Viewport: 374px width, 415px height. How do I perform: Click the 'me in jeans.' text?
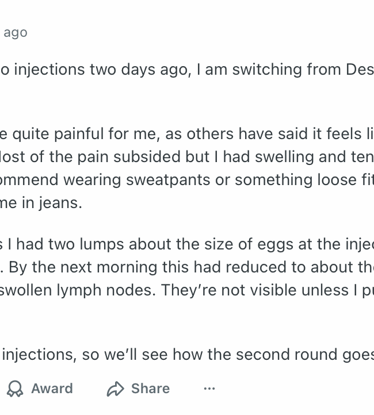(41, 203)
